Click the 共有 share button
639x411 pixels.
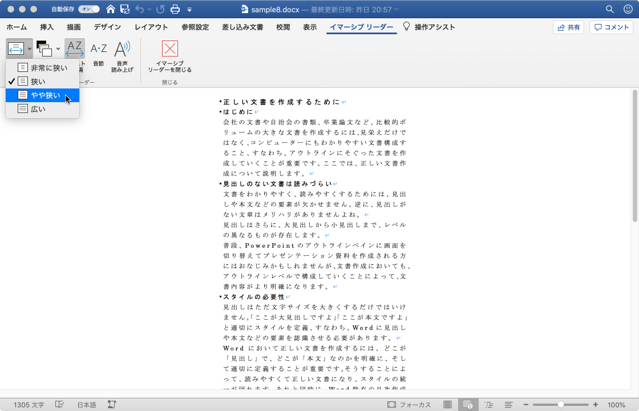tap(568, 27)
